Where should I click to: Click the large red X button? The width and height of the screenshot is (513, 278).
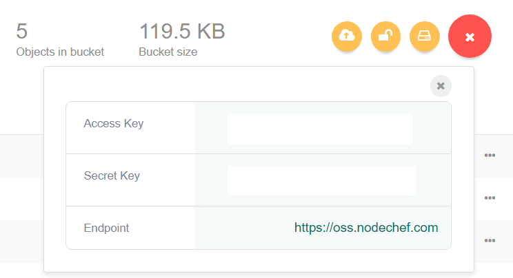[470, 36]
